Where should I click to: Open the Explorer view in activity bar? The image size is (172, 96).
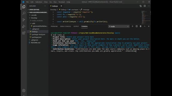[x=24, y=7]
